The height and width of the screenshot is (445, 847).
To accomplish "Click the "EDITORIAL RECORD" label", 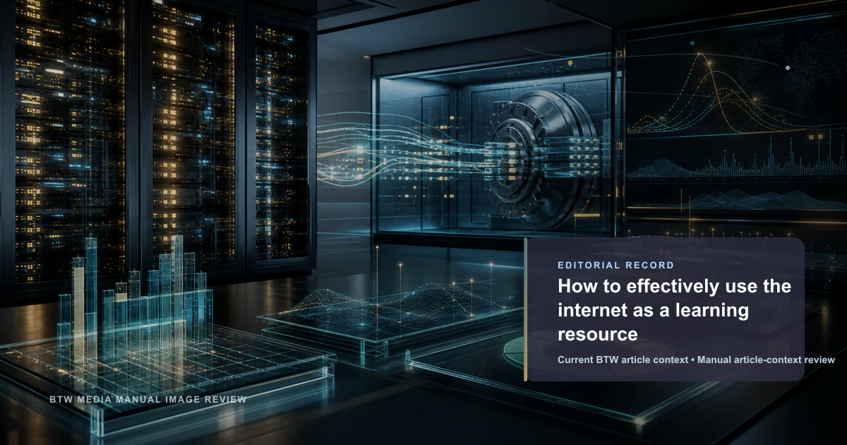I will click(x=615, y=266).
